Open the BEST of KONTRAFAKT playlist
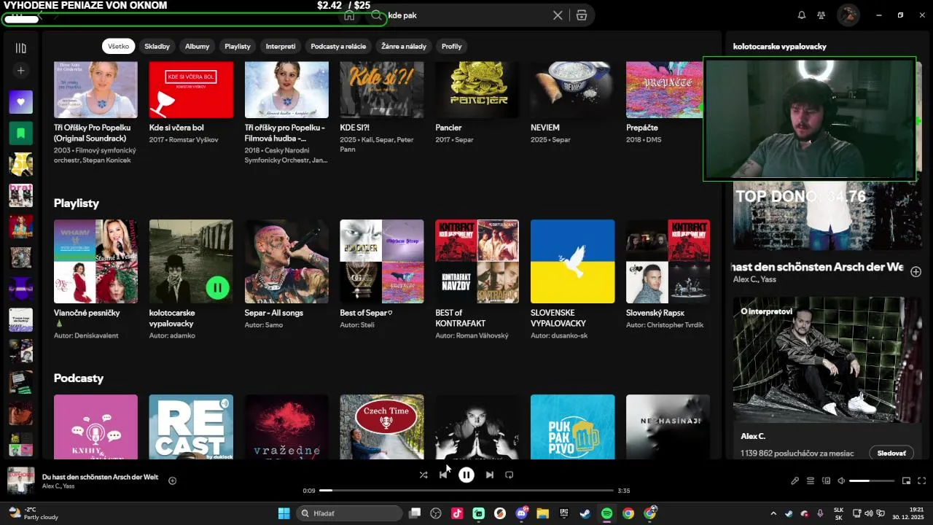 (x=477, y=261)
